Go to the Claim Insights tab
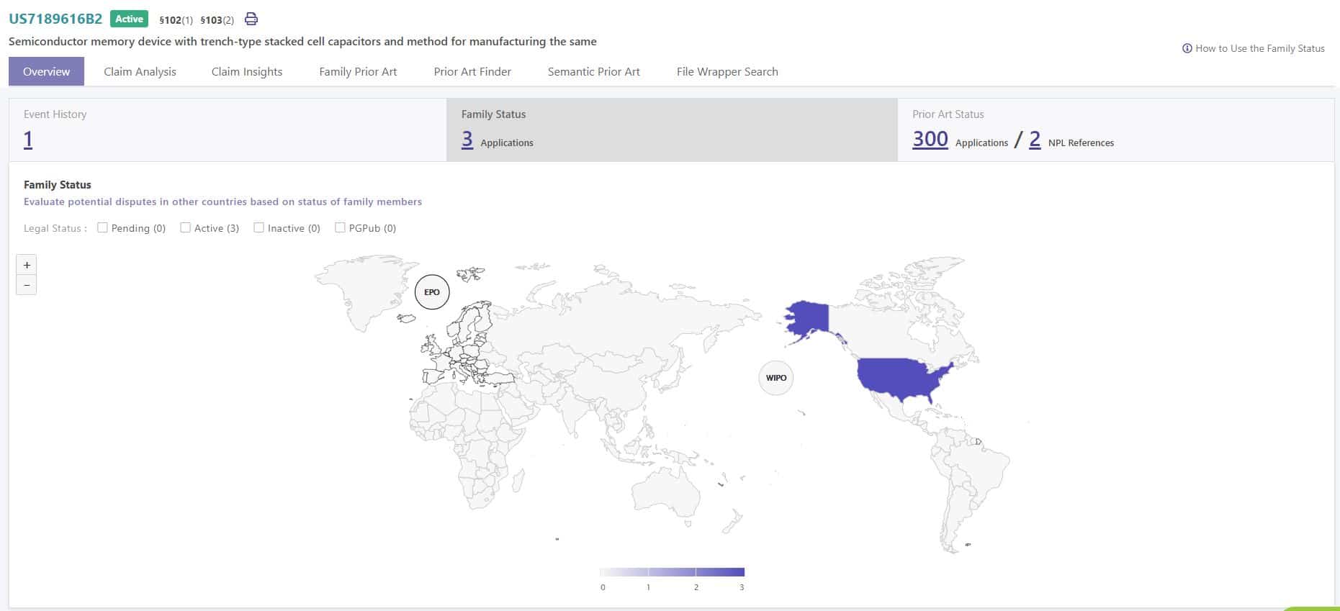Screen dimensions: 1340x611 pos(247,71)
